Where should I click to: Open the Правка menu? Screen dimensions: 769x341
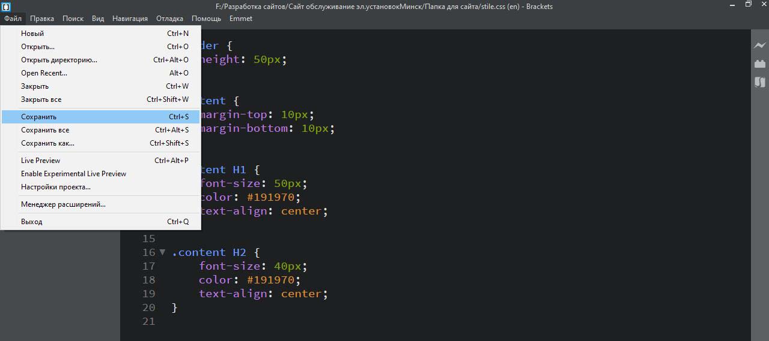(42, 19)
